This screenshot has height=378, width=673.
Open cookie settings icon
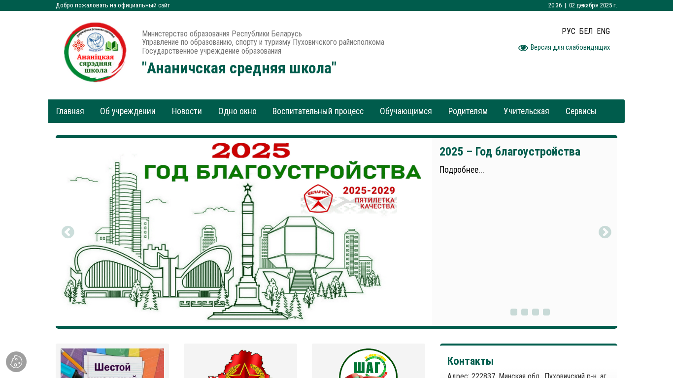tap(16, 362)
